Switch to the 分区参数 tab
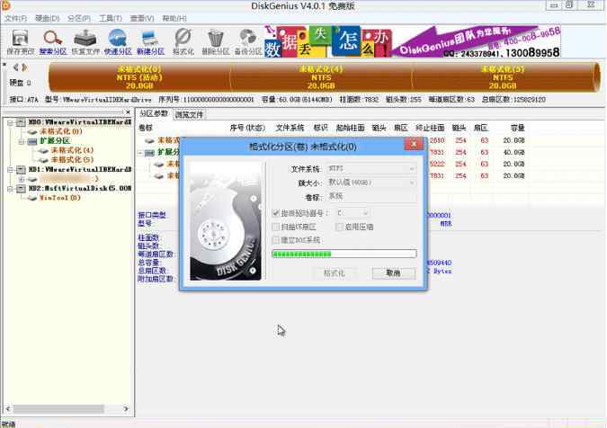The image size is (607, 428). pos(154,114)
